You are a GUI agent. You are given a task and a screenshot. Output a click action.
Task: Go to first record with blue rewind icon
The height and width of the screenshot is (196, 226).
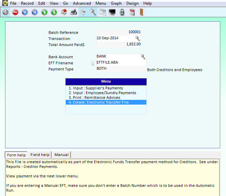pyautogui.click(x=25, y=12)
